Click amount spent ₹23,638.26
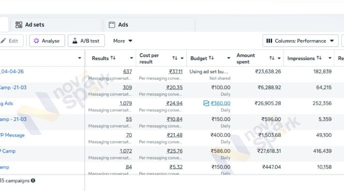Image resolution: width=344 pixels, height=191 pixels. click(268, 72)
